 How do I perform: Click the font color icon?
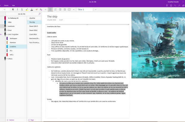[32, 10]
